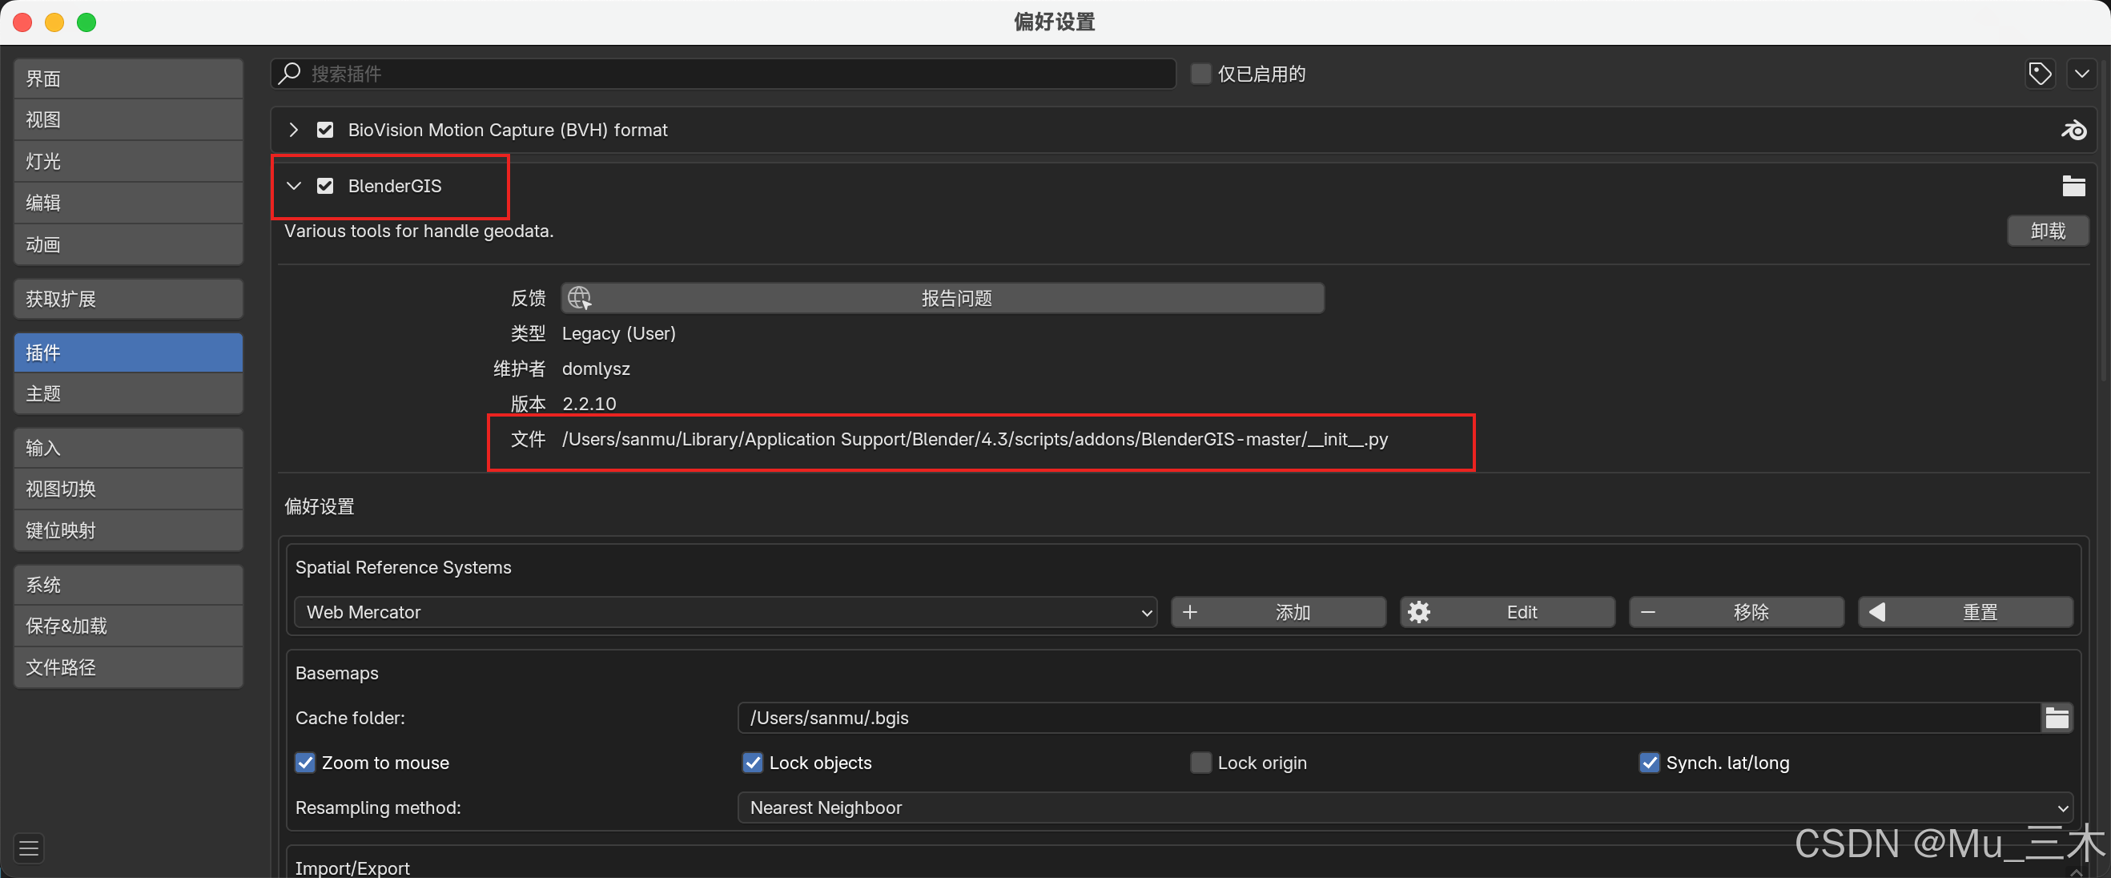Switch to the 主题 preferences tab

click(128, 394)
